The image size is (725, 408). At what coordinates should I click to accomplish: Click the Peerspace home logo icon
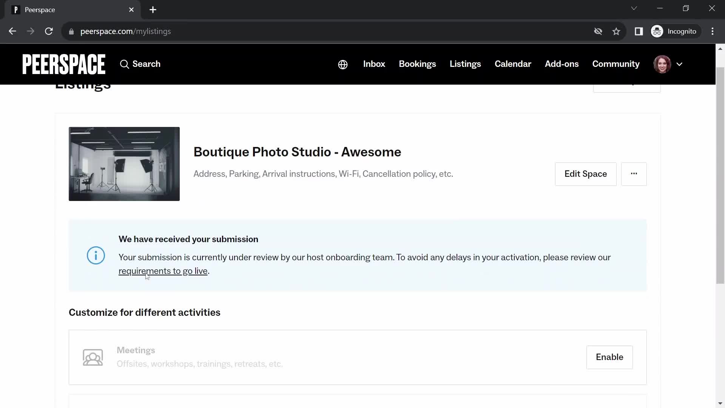pyautogui.click(x=64, y=64)
